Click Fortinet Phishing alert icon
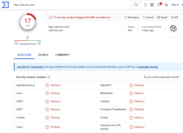 47,118
